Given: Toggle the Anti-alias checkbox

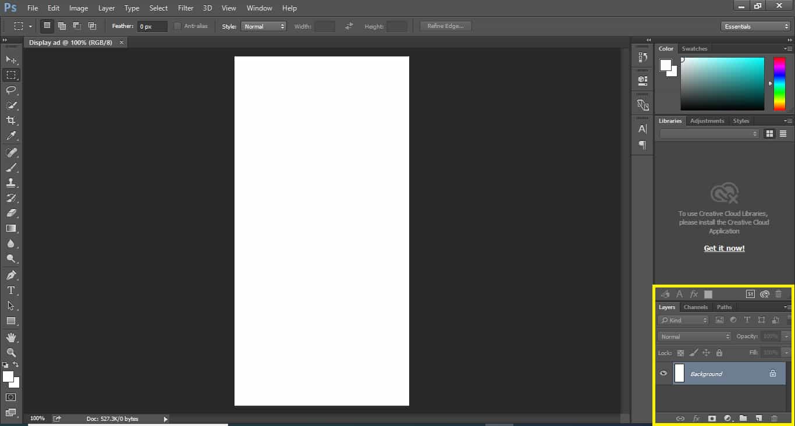Looking at the screenshot, I should pyautogui.click(x=178, y=26).
